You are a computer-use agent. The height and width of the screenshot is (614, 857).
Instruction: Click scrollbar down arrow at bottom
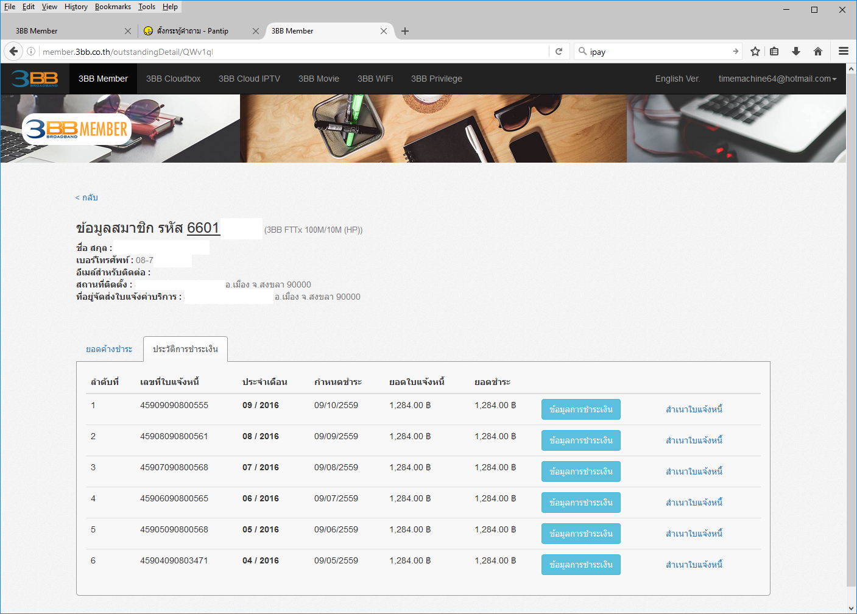coord(852,608)
